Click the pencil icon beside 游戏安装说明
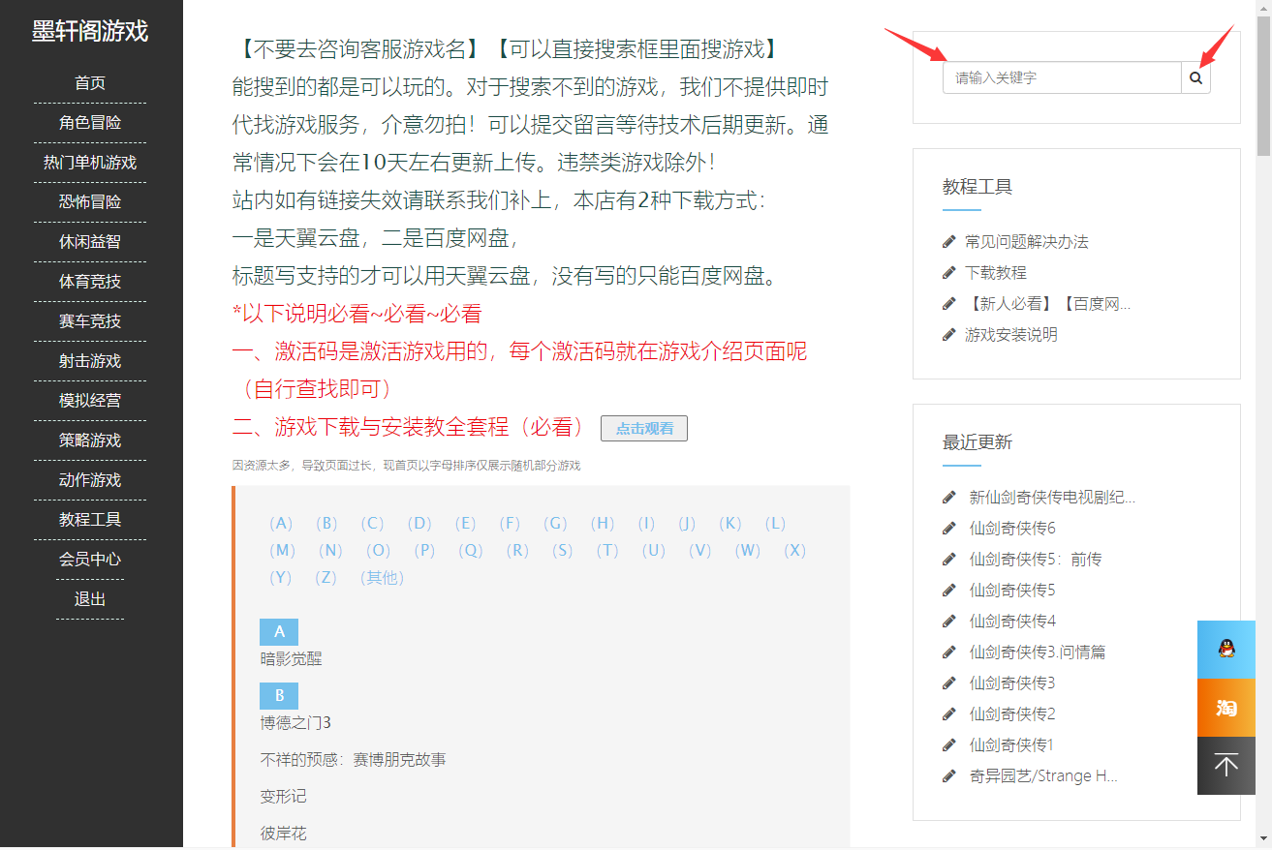Screen dimensions: 1272x850 click(949, 335)
